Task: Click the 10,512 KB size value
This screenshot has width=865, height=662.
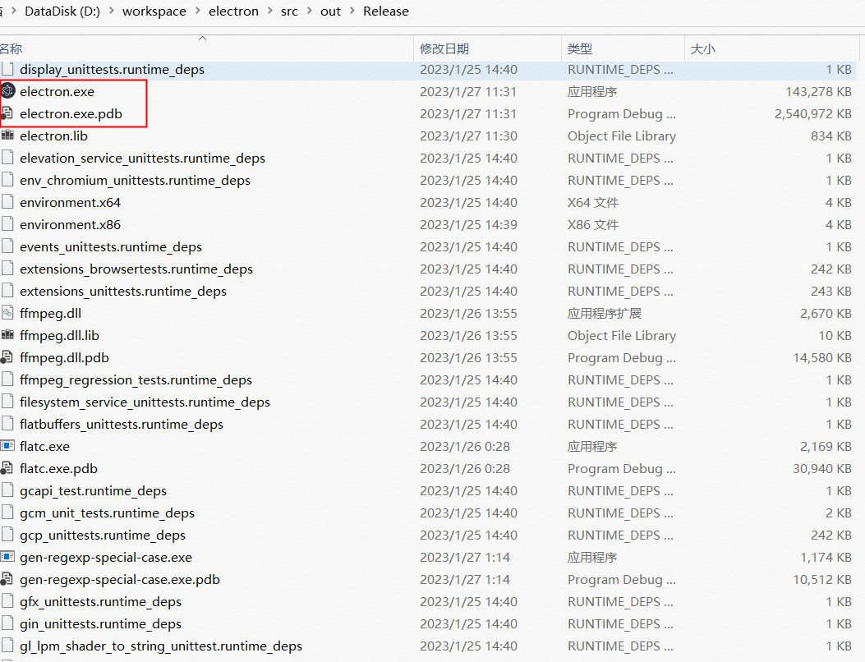Action: click(822, 579)
